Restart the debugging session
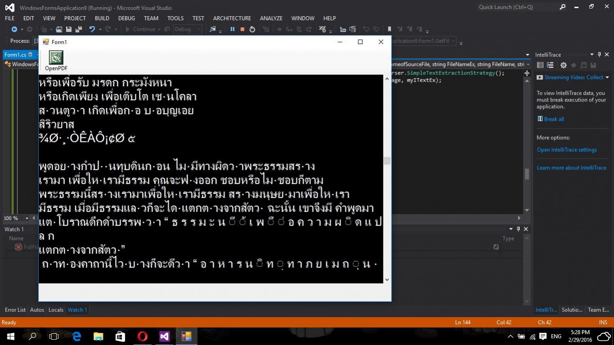 click(252, 29)
